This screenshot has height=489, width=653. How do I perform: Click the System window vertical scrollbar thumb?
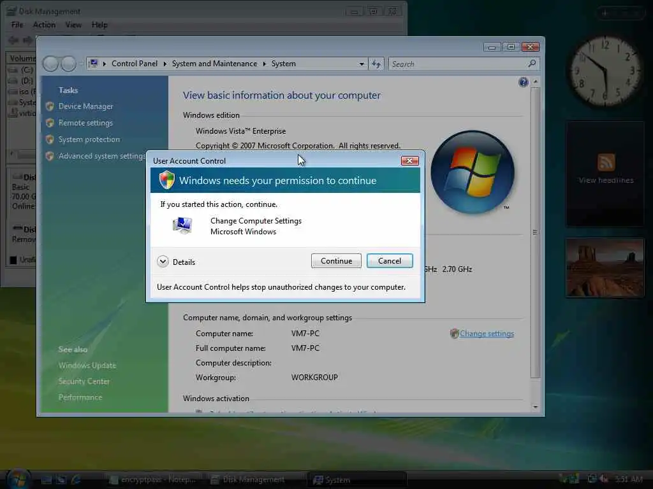tap(536, 232)
